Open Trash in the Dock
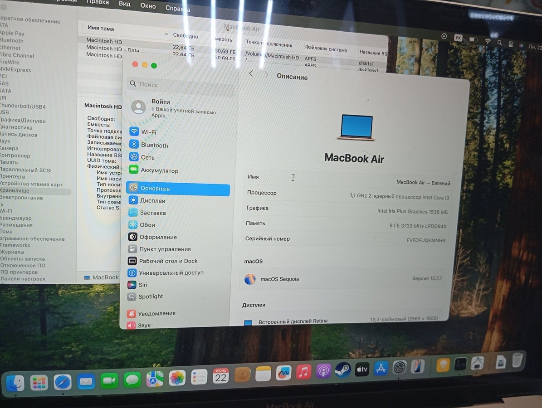 (517, 359)
